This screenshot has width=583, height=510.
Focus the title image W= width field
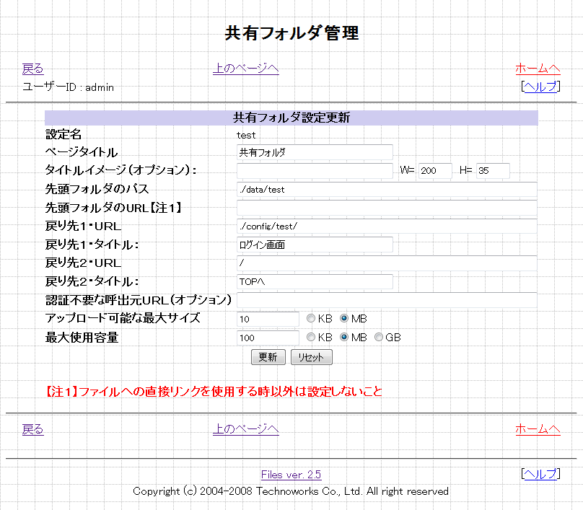pyautogui.click(x=434, y=171)
